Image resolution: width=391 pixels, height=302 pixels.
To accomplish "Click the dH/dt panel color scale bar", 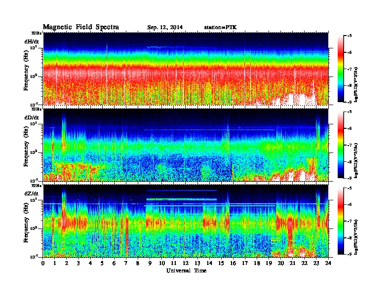I will (340, 69).
